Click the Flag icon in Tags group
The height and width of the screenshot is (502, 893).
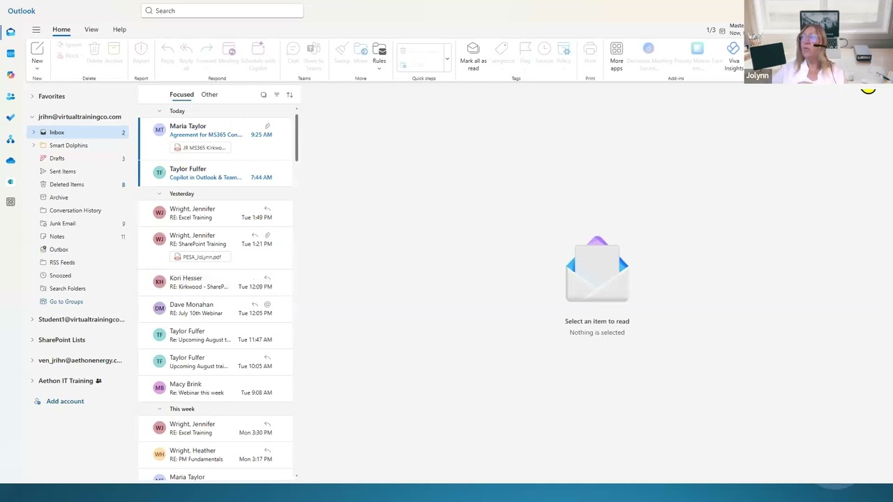coord(525,49)
